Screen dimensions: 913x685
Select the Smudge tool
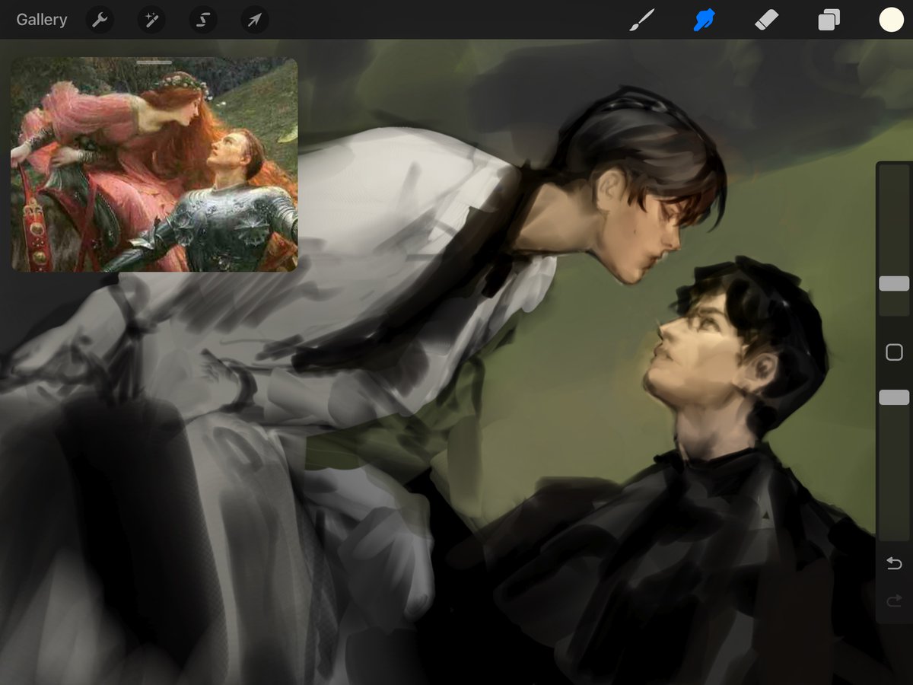(x=705, y=20)
